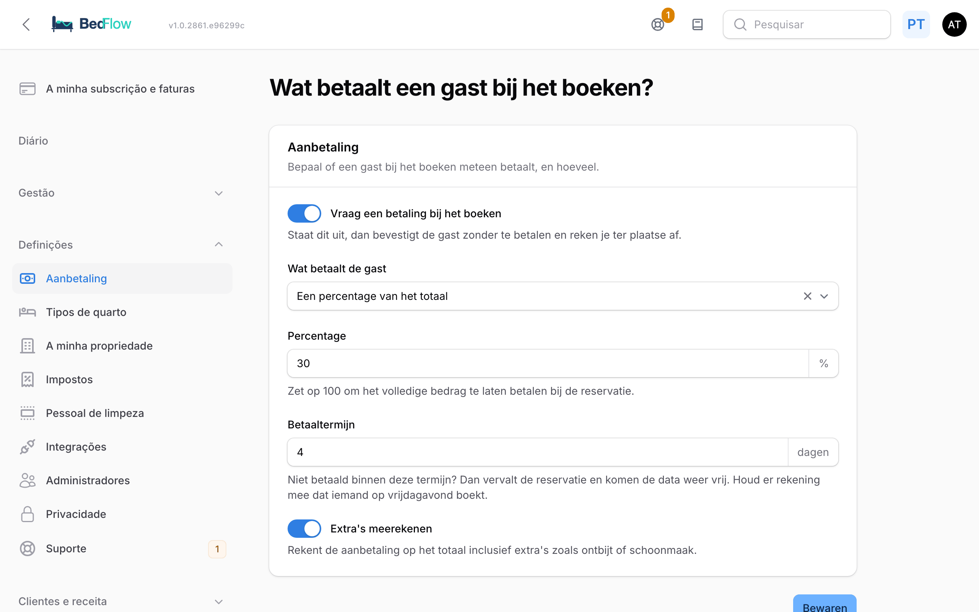Viewport: 979px width, 612px height.
Task: Click the Tipos de quarto bed icon
Action: 28,312
